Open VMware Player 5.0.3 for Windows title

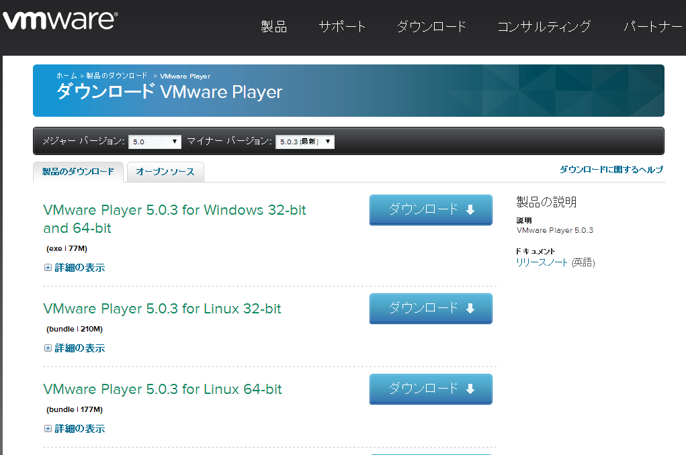click(174, 219)
